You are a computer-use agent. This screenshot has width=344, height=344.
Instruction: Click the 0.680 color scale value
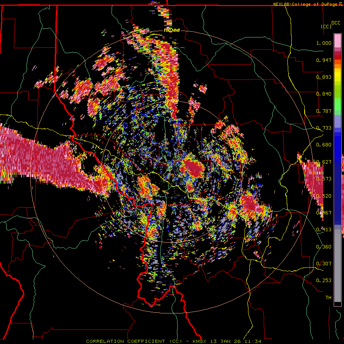324,145
